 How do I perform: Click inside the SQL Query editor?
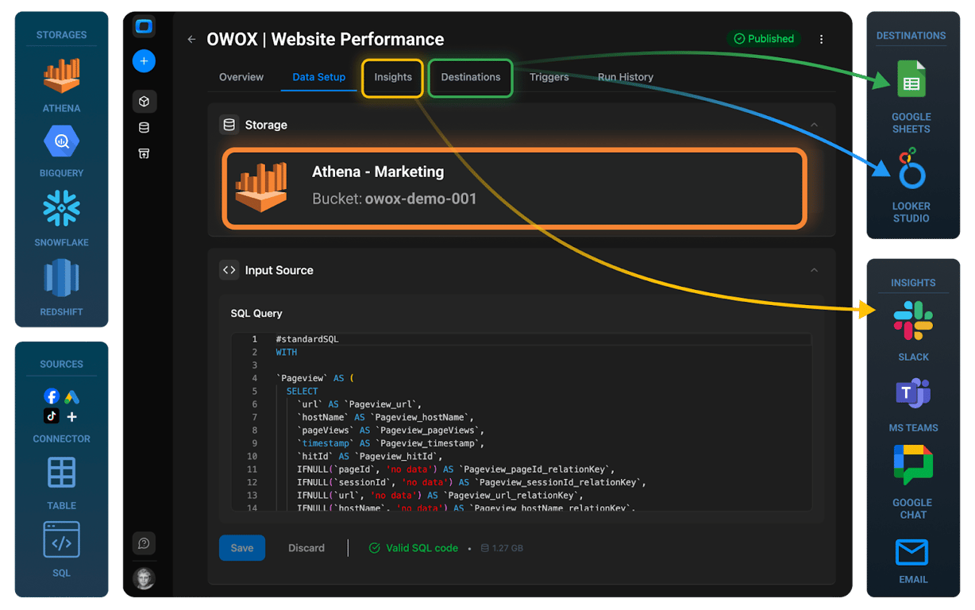coord(522,422)
